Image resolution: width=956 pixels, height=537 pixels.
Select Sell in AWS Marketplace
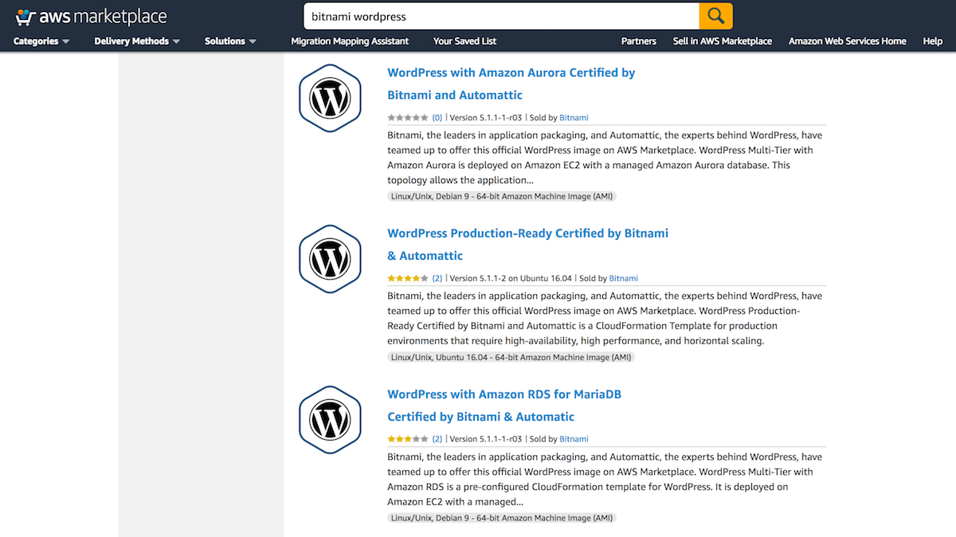pos(723,41)
